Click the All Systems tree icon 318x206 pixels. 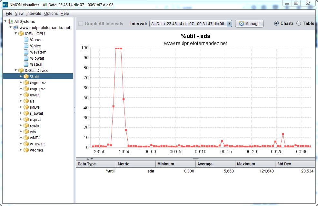point(11,21)
